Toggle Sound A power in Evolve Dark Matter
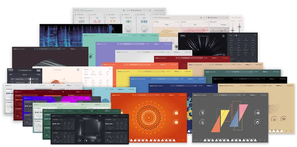The width and height of the screenshot is (297, 147). click(53, 120)
